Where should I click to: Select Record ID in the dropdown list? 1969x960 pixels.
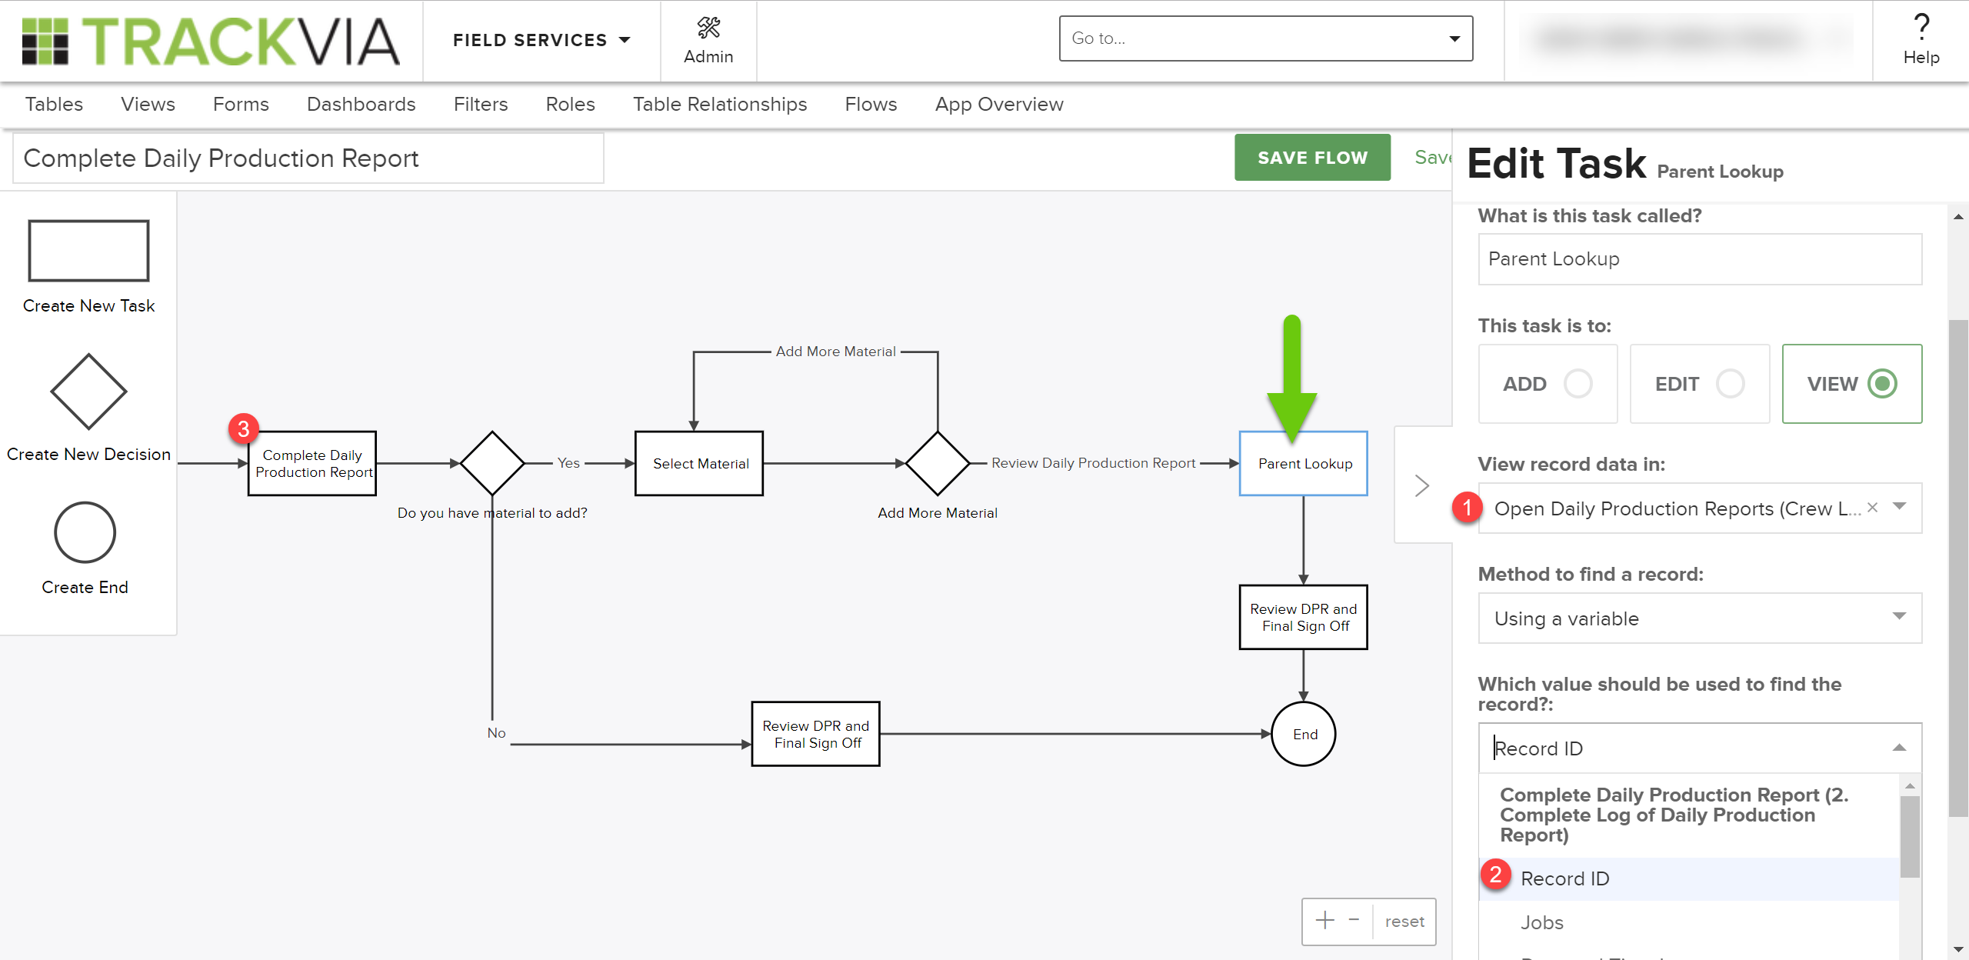point(1689,878)
